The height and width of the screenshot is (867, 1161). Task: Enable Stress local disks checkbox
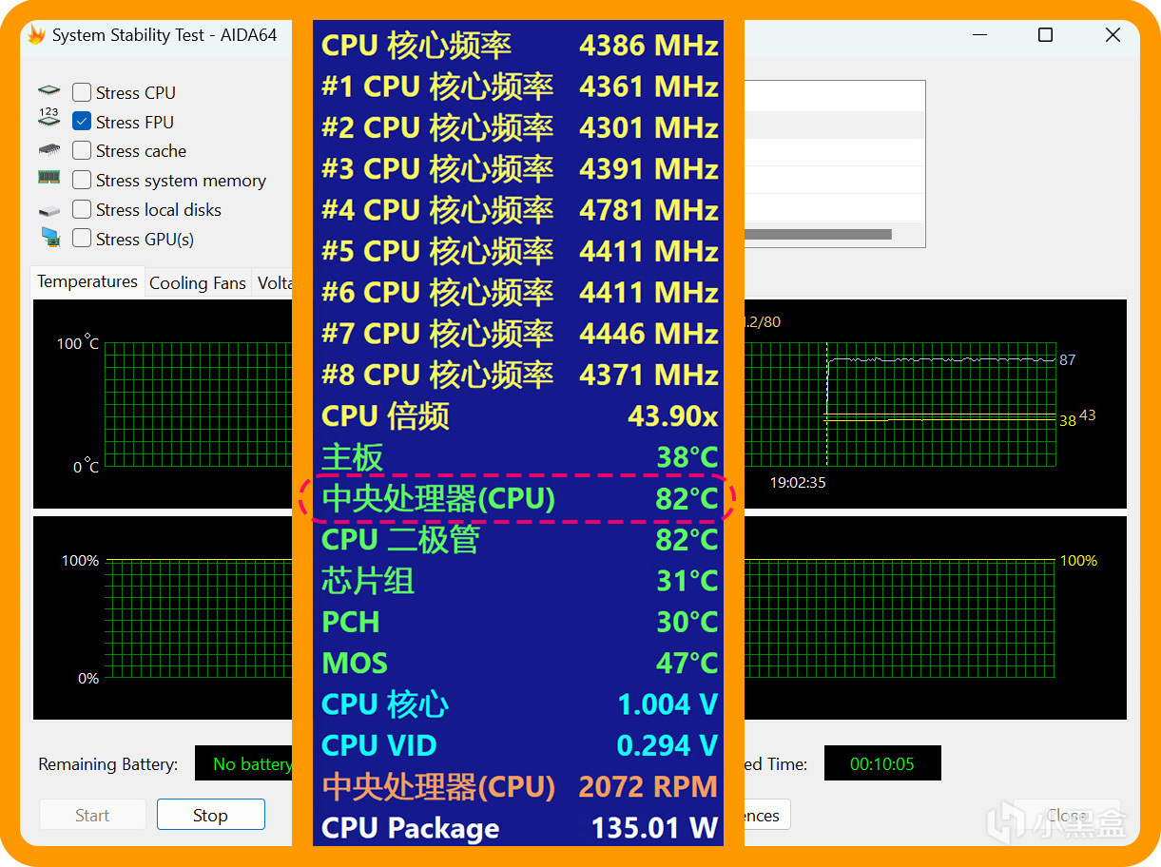tap(82, 209)
